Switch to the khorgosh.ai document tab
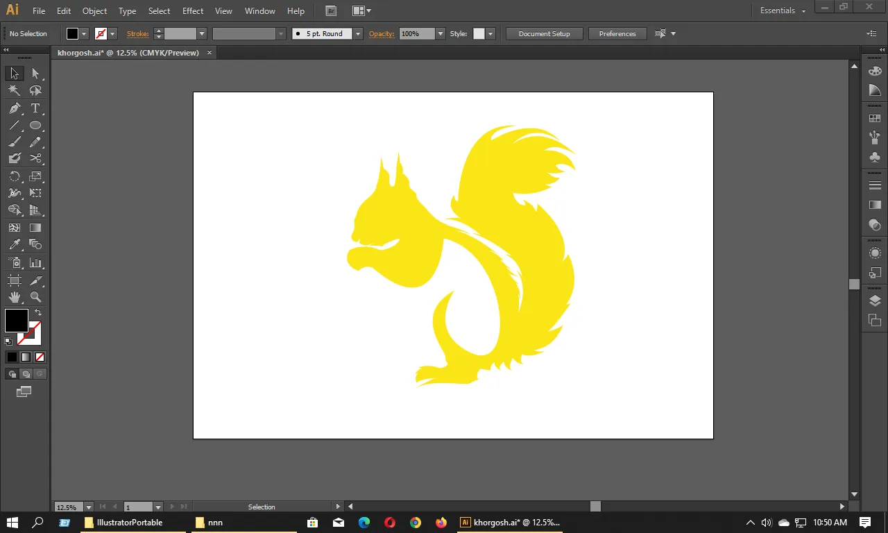This screenshot has height=533, width=888. pos(134,53)
